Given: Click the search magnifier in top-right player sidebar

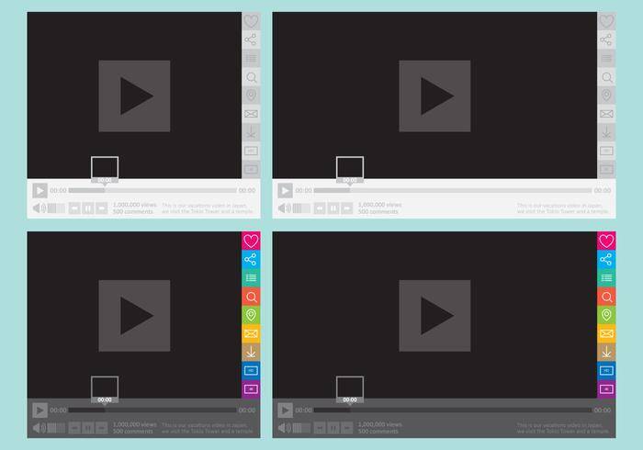Looking at the screenshot, I should point(606,77).
